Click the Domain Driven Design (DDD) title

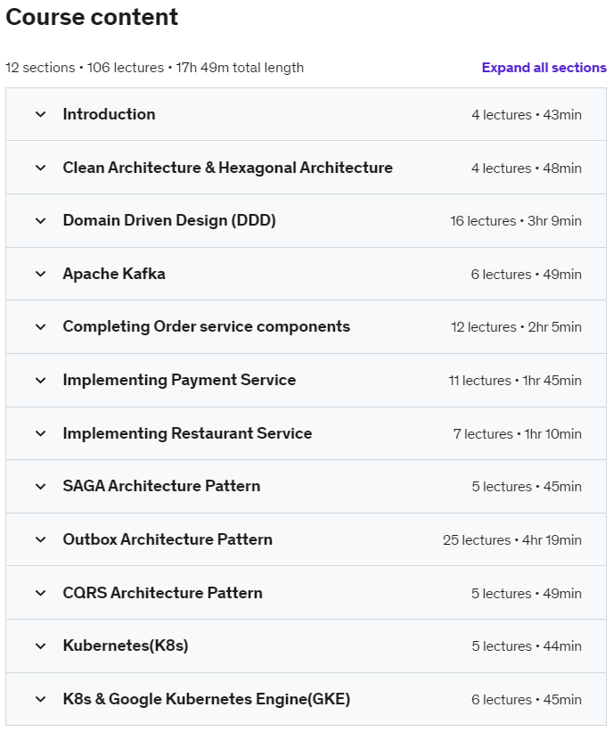pyautogui.click(x=169, y=221)
